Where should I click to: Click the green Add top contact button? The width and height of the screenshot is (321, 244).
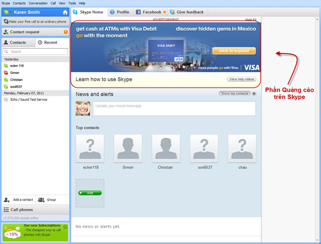point(90,193)
